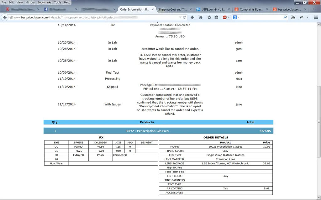Open the Firefox hamburger menu
This screenshot has height=200, width=321.
tap(316, 17)
